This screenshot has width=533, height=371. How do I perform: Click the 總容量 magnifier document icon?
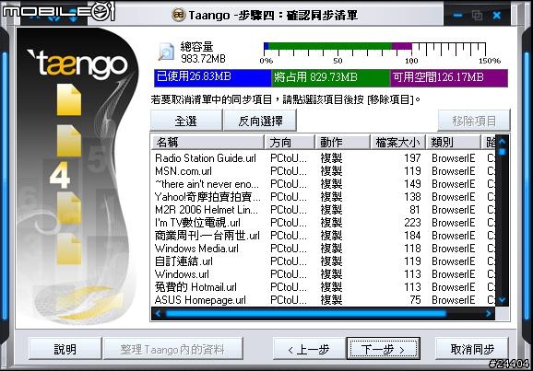(x=167, y=52)
